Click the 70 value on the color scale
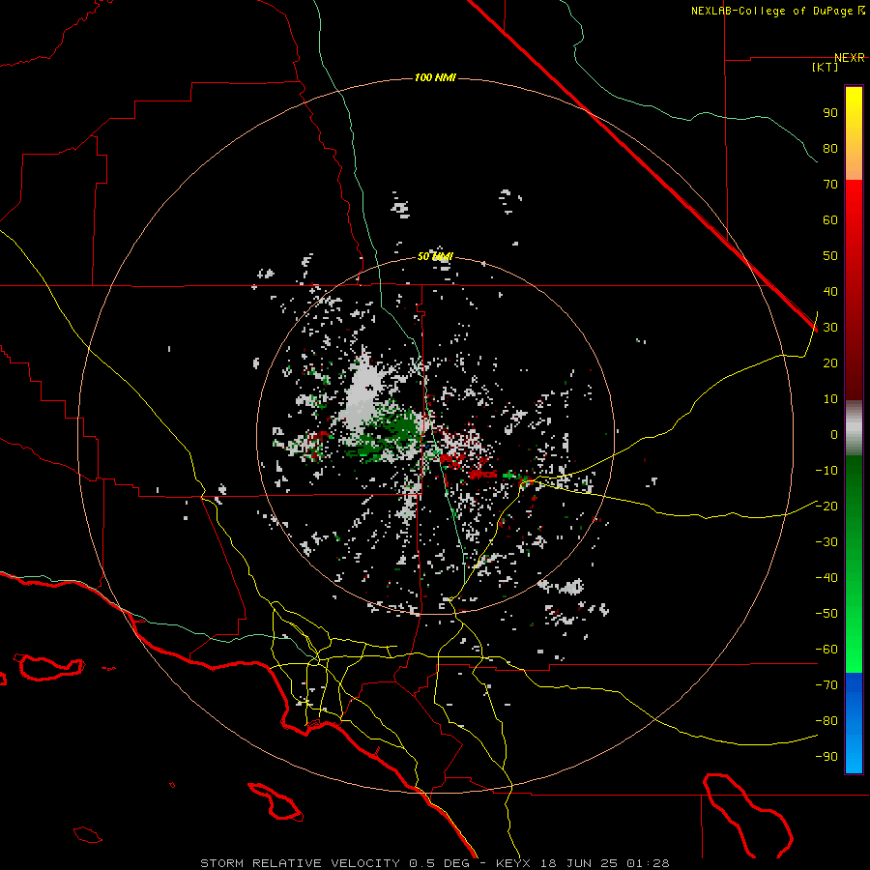This screenshot has height=870, width=870. tap(830, 185)
